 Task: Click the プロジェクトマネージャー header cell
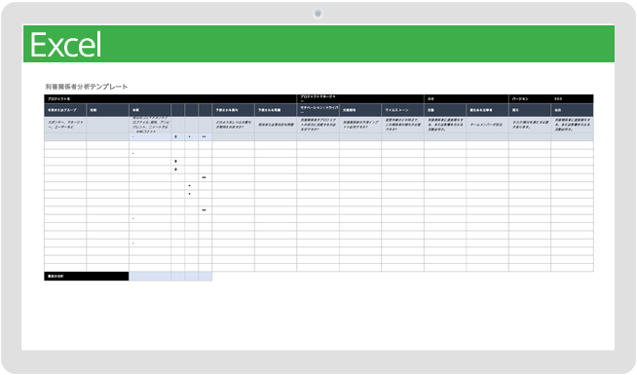click(360, 98)
